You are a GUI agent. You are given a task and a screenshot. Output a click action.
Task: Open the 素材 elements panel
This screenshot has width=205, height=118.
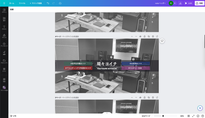(x=4, y=19)
